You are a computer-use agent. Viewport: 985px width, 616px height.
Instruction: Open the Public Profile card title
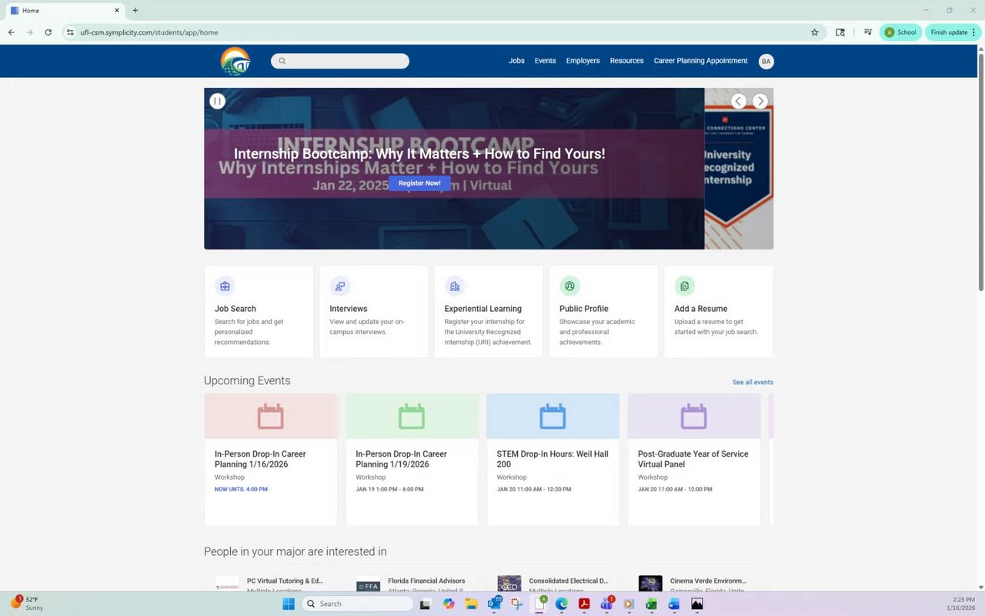point(584,309)
